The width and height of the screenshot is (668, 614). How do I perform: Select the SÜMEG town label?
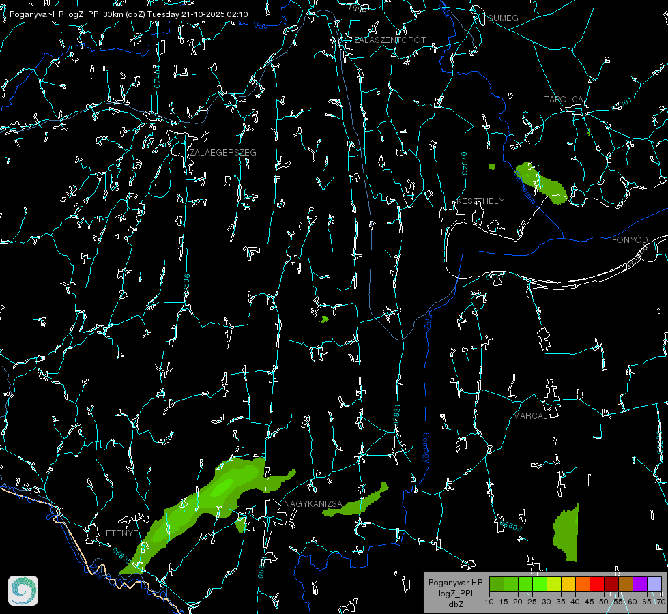(x=503, y=18)
